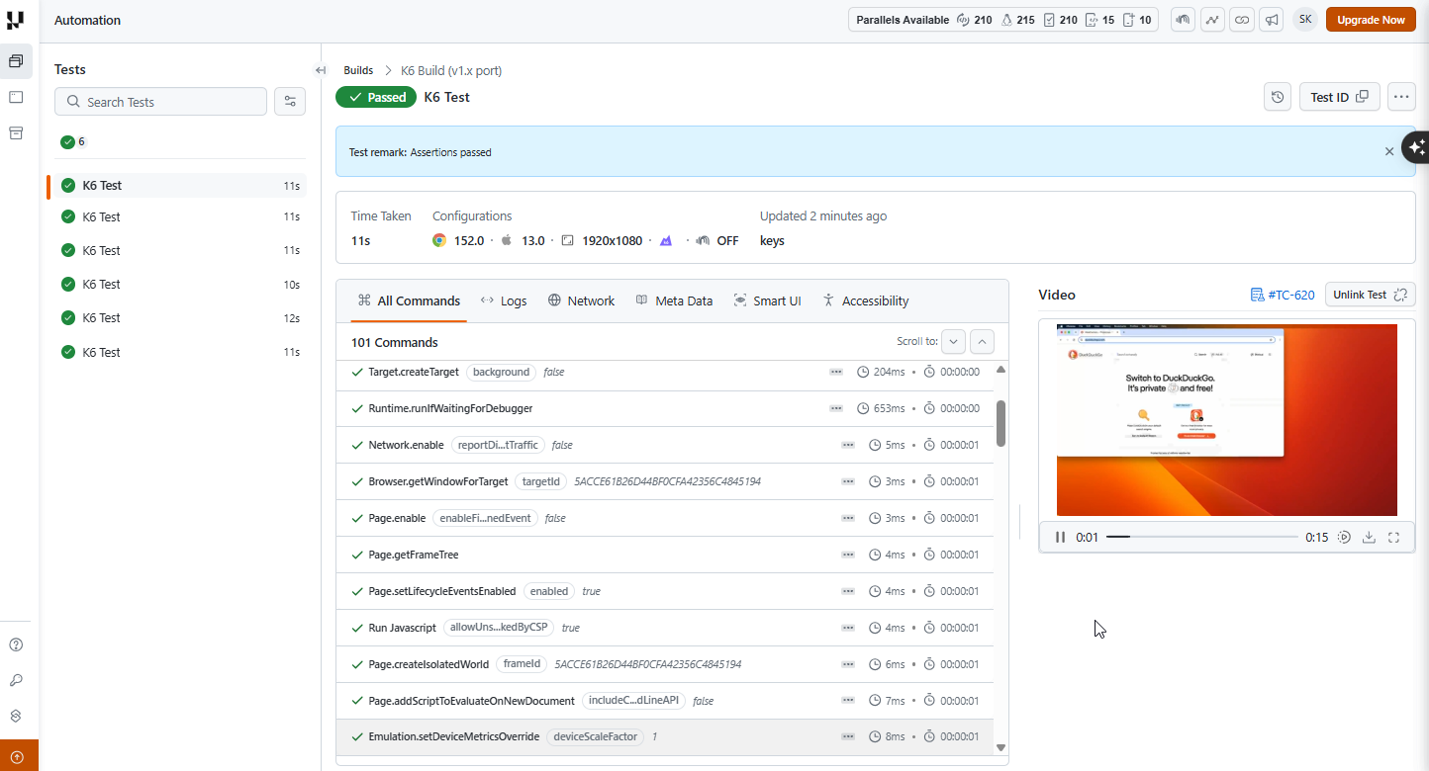Open the Smart UI tab
The width and height of the screenshot is (1429, 771).
pos(767,300)
